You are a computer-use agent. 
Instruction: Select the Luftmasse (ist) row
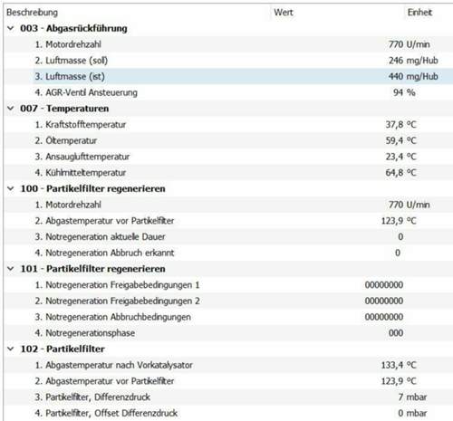[x=243, y=76]
